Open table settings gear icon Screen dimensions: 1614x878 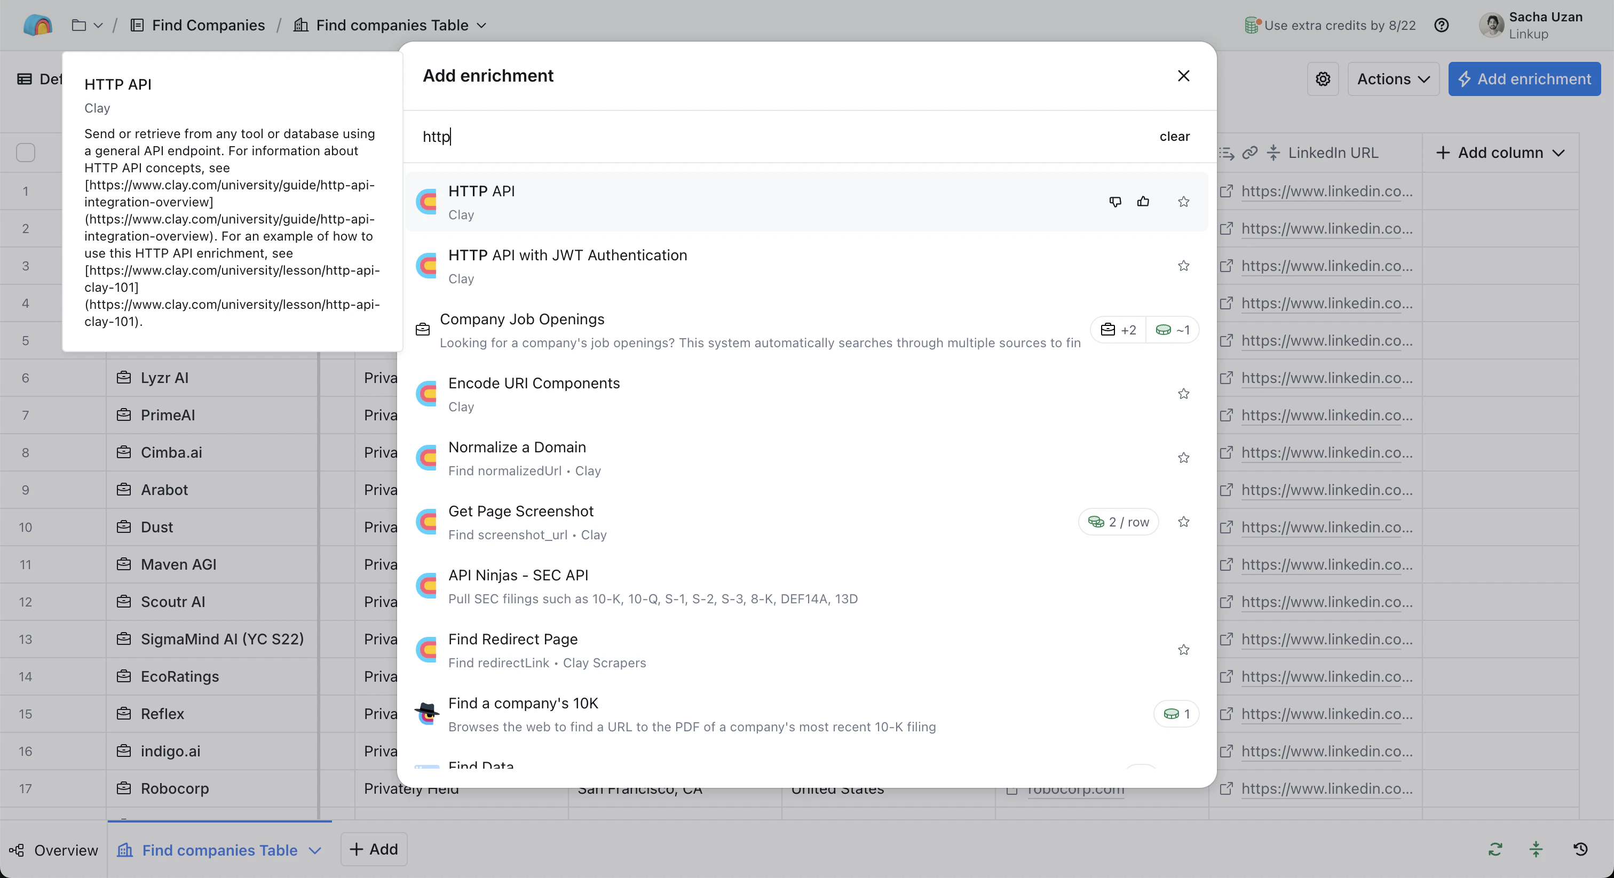[1323, 79]
